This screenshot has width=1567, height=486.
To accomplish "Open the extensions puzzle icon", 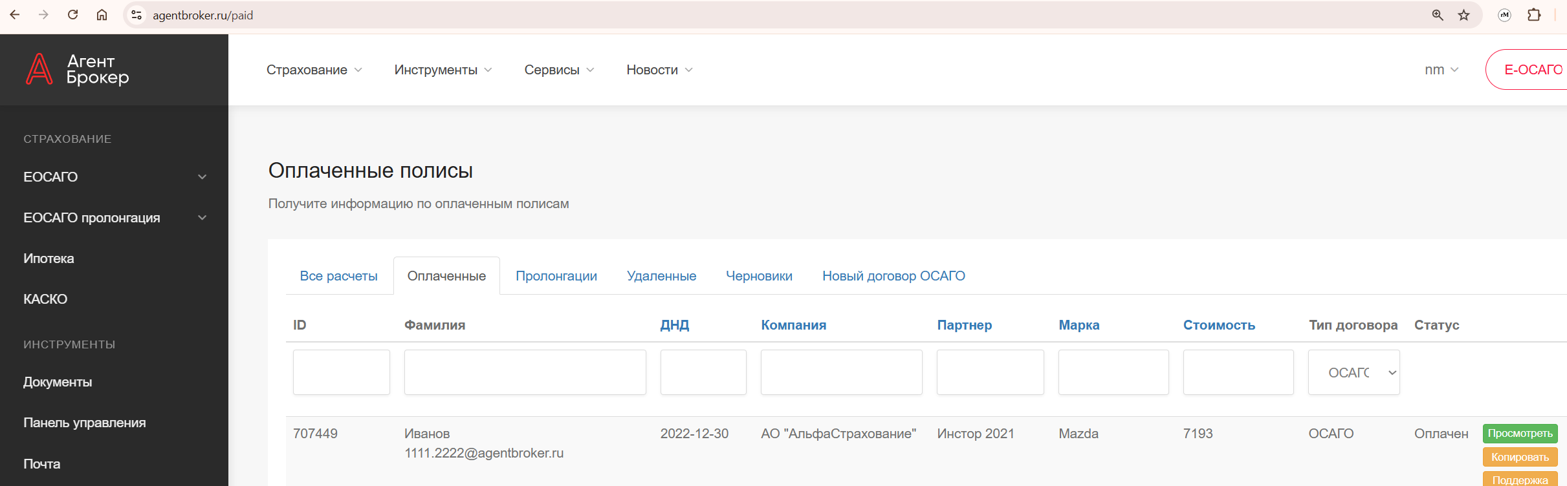I will [x=1533, y=15].
